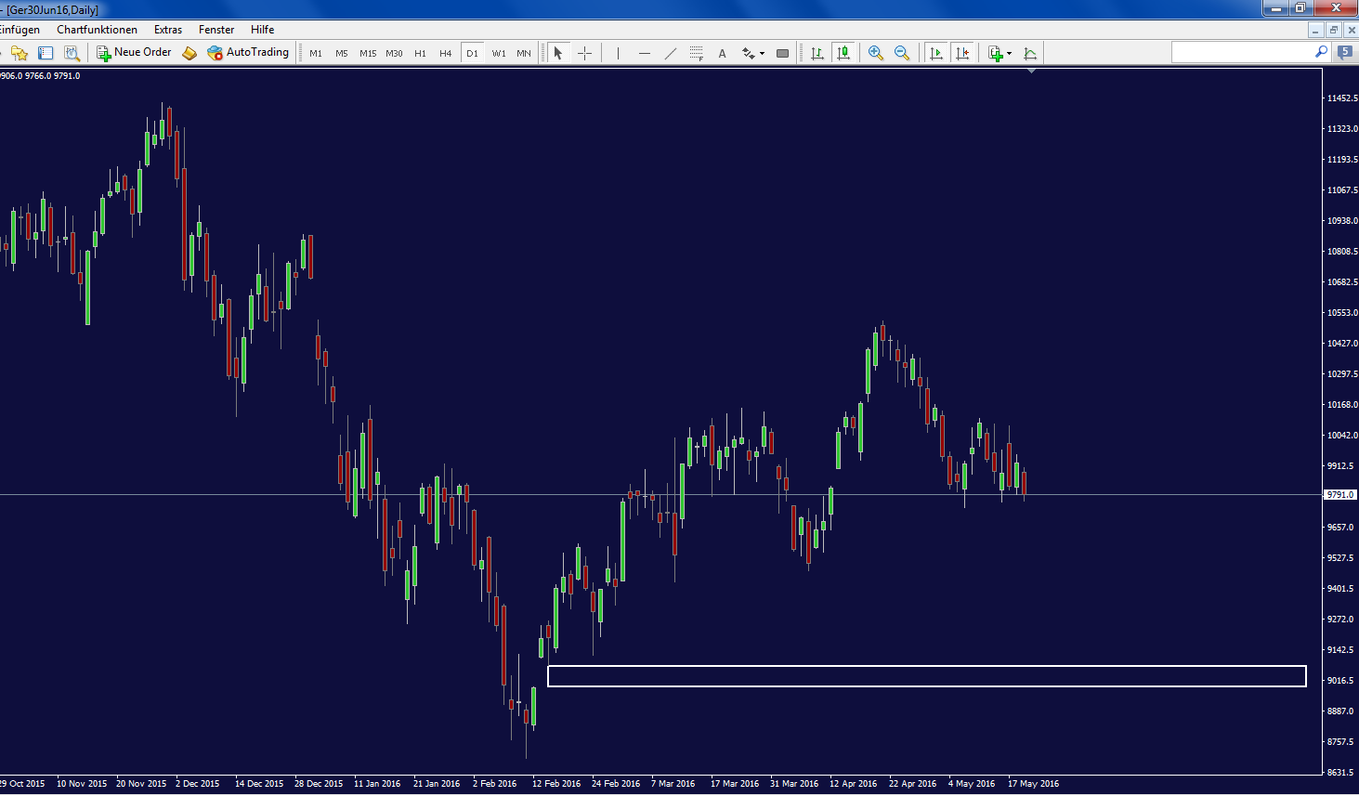Switch chart to H1 timeframe
The image size is (1359, 796).
point(420,53)
